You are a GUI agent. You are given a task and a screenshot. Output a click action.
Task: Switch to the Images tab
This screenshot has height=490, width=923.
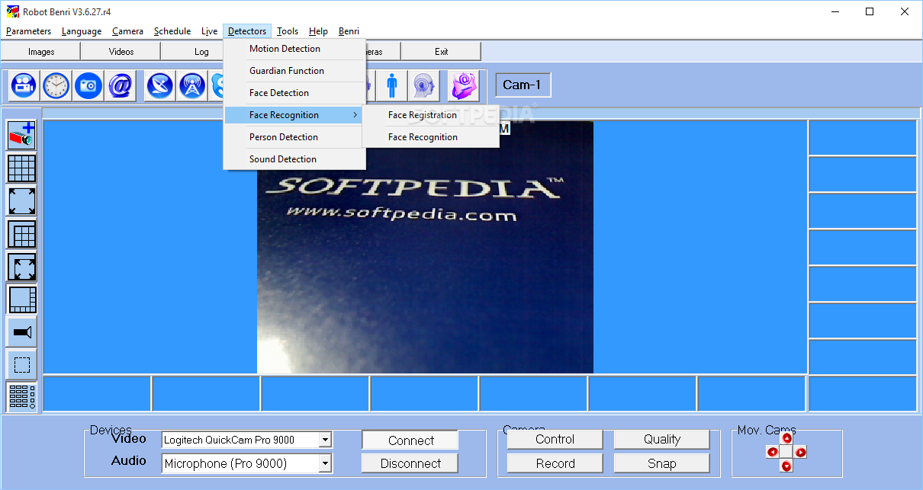coord(41,52)
